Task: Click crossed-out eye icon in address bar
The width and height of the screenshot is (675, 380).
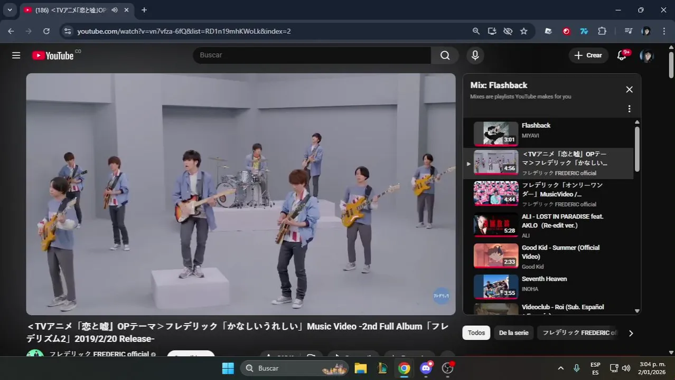Action: coord(508,31)
